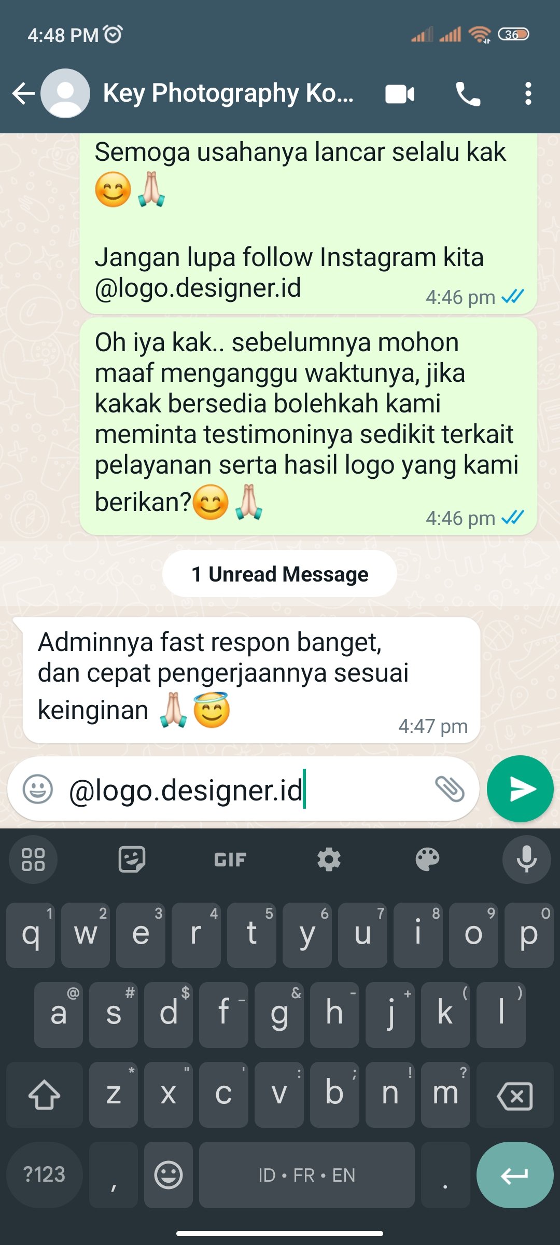The height and width of the screenshot is (1245, 560).
Task: Open keyboard settings gear
Action: 329,860
